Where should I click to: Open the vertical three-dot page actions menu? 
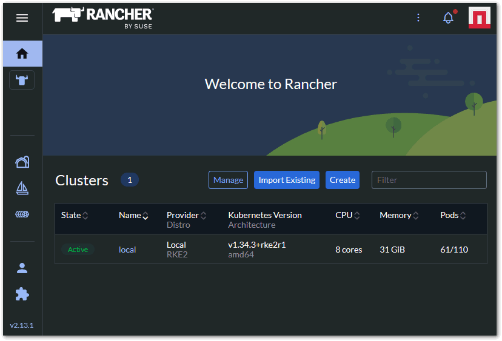pos(418,18)
